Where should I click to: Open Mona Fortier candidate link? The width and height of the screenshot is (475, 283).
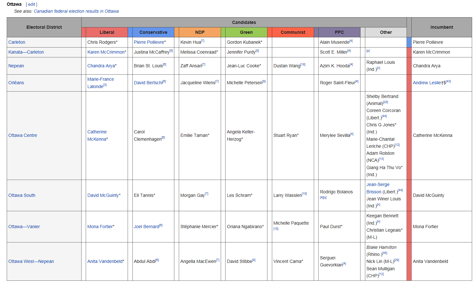(x=100, y=227)
